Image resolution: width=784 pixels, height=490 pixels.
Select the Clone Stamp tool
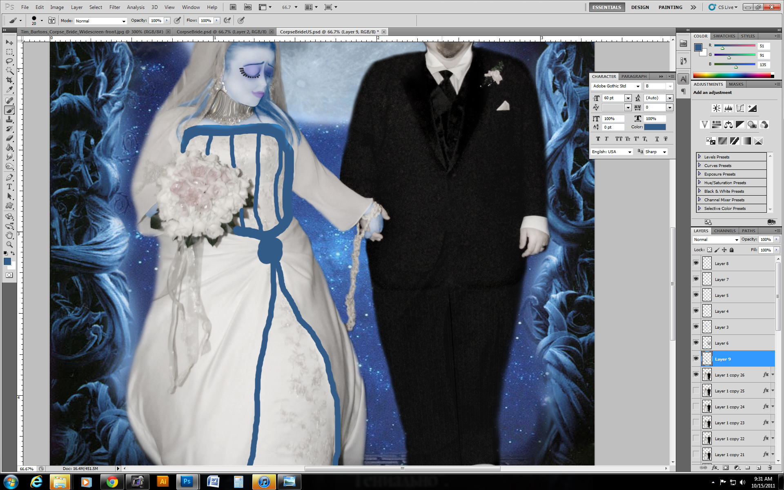9,119
